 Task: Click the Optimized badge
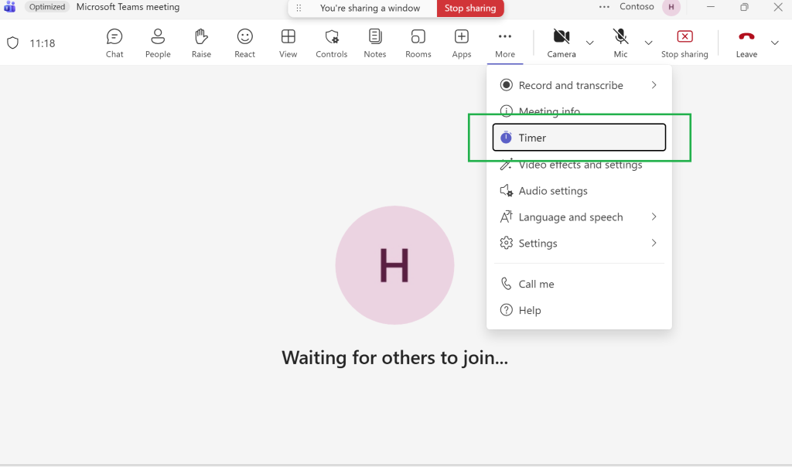47,7
